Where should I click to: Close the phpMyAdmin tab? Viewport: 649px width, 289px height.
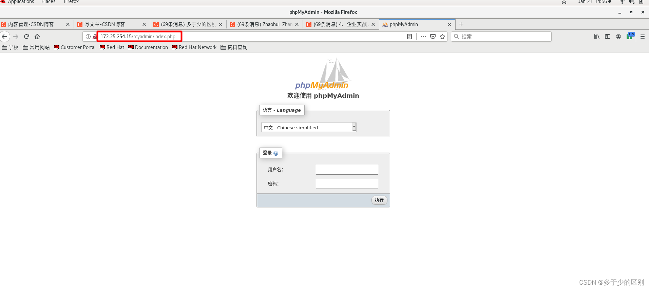(x=450, y=24)
